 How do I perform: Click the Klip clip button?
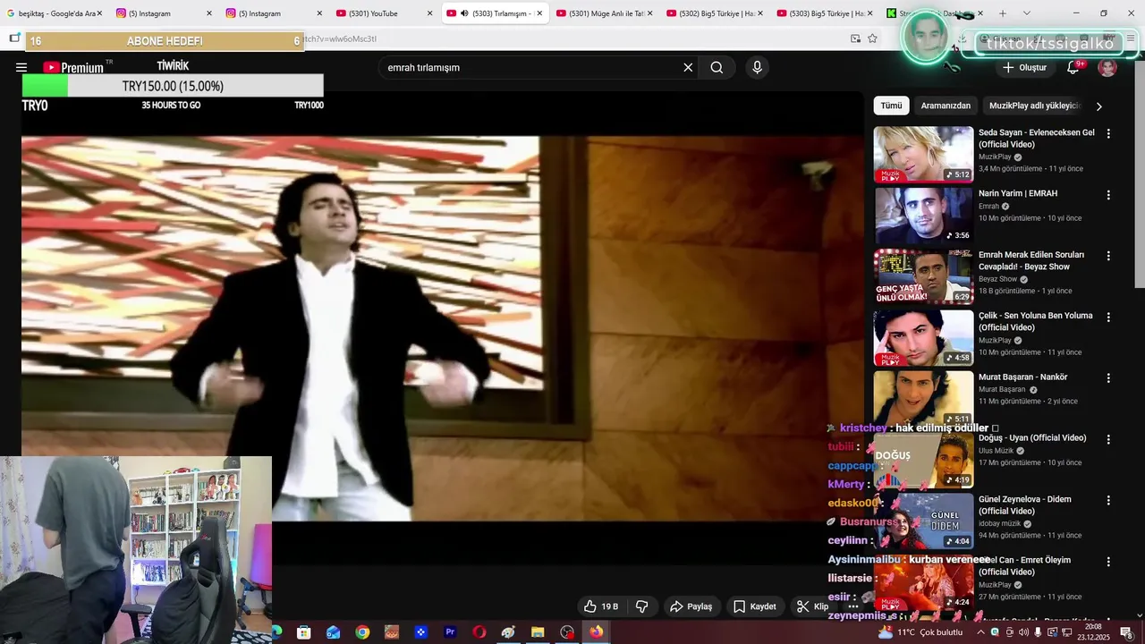coord(813,606)
